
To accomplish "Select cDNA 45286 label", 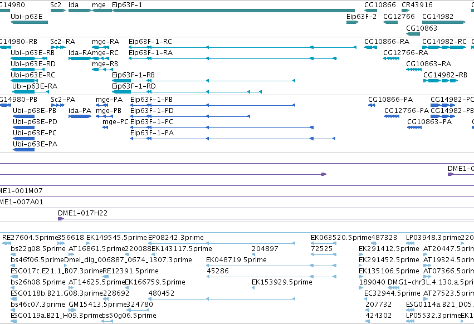I will [x=218, y=271].
